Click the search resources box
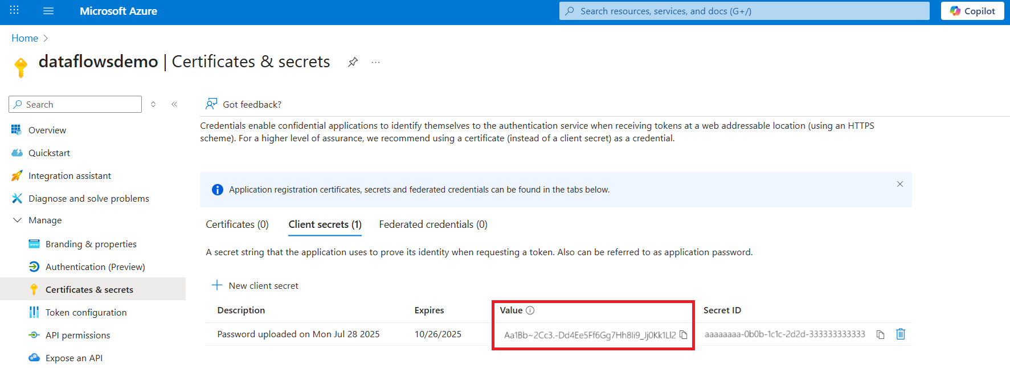This screenshot has height=368, width=1010. tap(744, 11)
